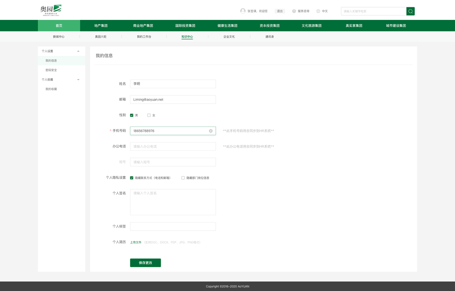Open 城市建设集团 in main navigation
Image resolution: width=455 pixels, height=291 pixels.
click(396, 26)
